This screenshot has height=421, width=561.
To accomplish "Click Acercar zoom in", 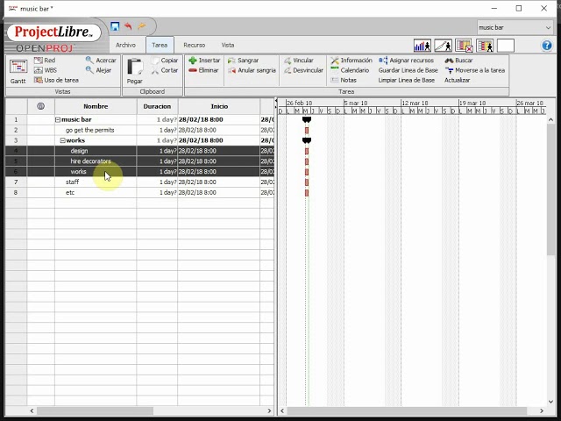I will click(101, 61).
